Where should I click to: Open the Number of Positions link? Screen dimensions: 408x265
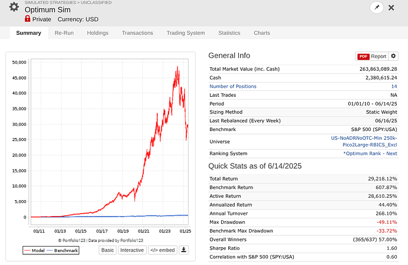[233, 86]
